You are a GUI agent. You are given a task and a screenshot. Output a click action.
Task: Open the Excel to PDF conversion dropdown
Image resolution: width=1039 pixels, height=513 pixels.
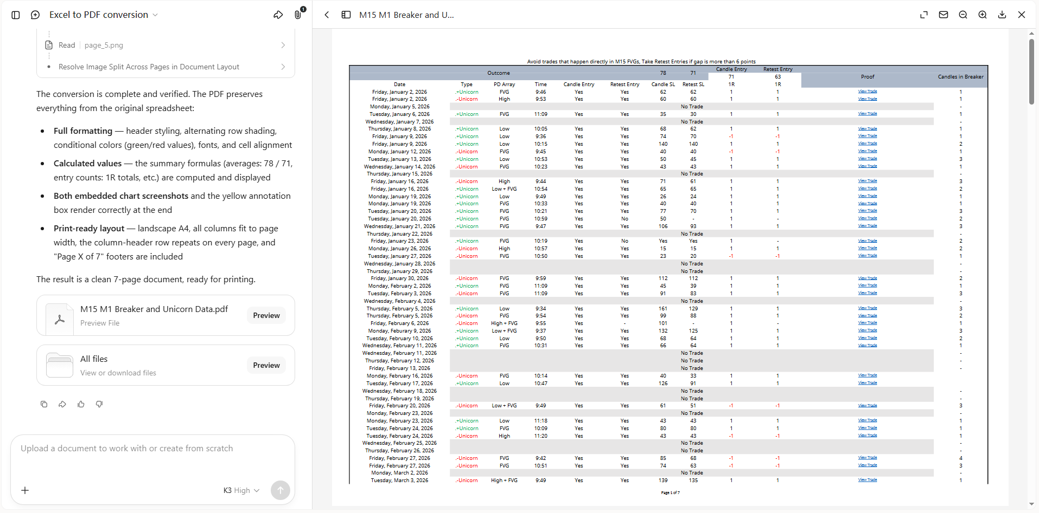coord(104,15)
